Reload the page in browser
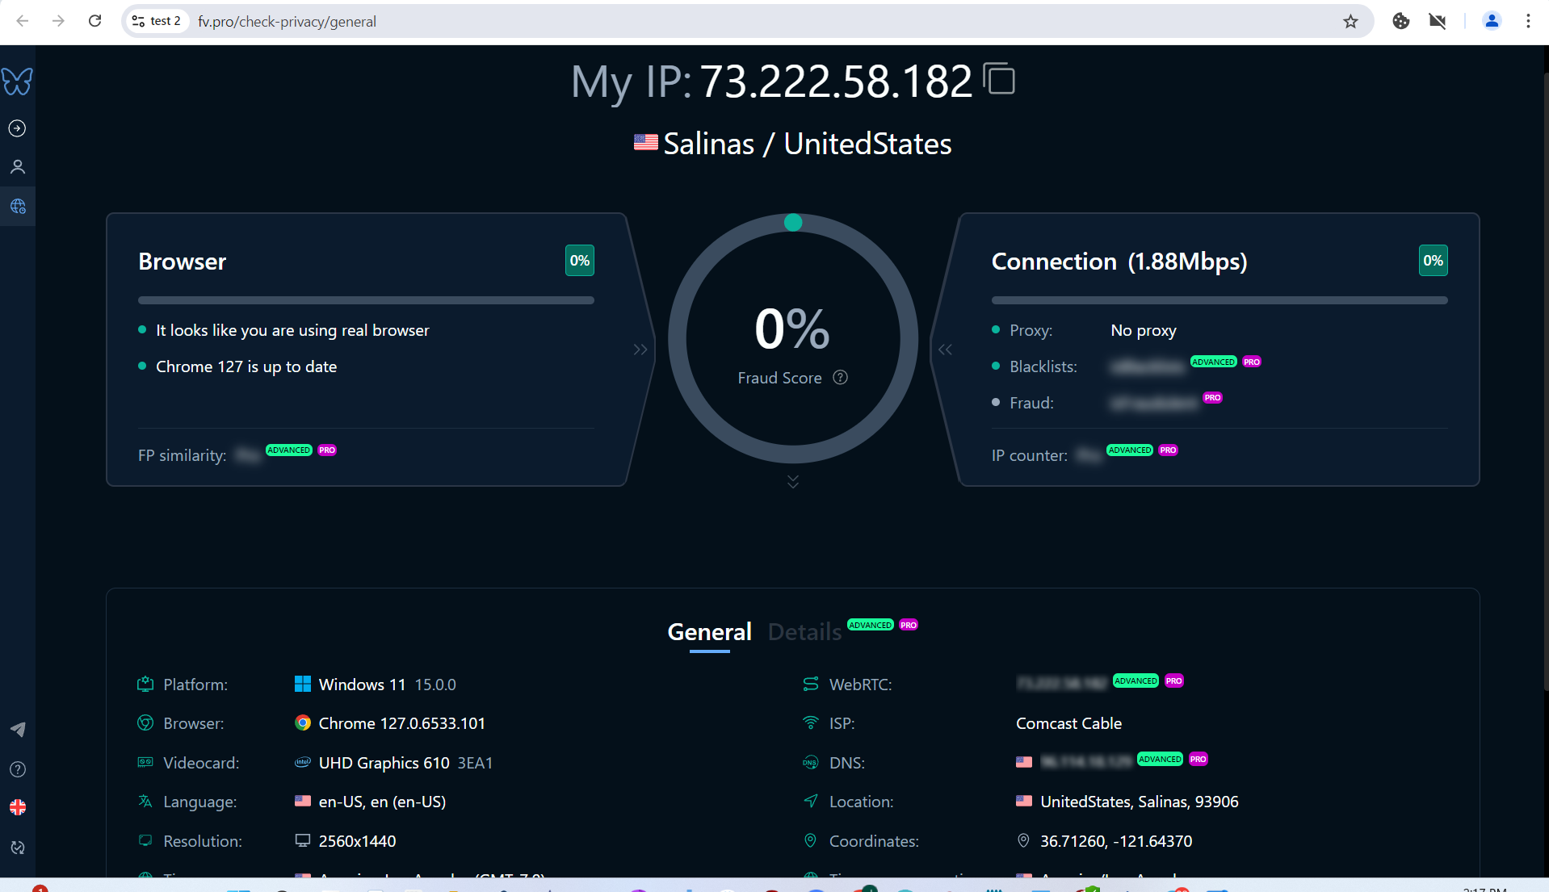This screenshot has height=892, width=1549. pos(94,22)
